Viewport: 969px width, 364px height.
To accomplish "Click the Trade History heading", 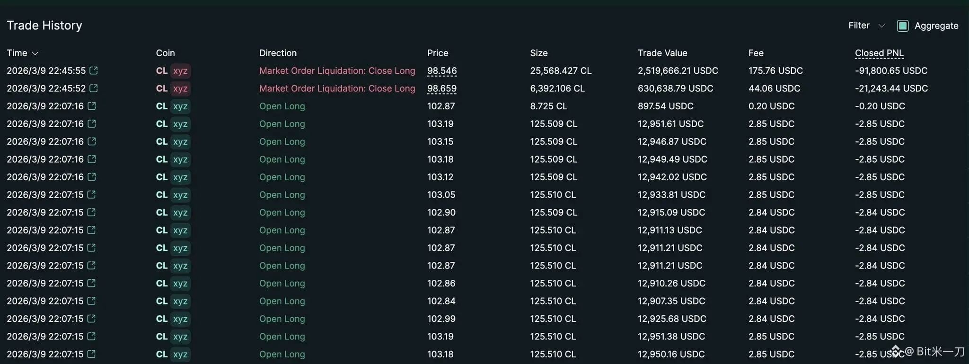I will [44, 26].
